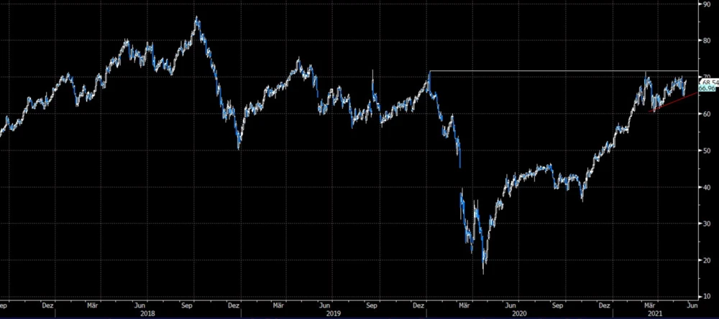This screenshot has height=319, width=719.
Task: Click the 2018 year label on time axis
Action: click(147, 313)
